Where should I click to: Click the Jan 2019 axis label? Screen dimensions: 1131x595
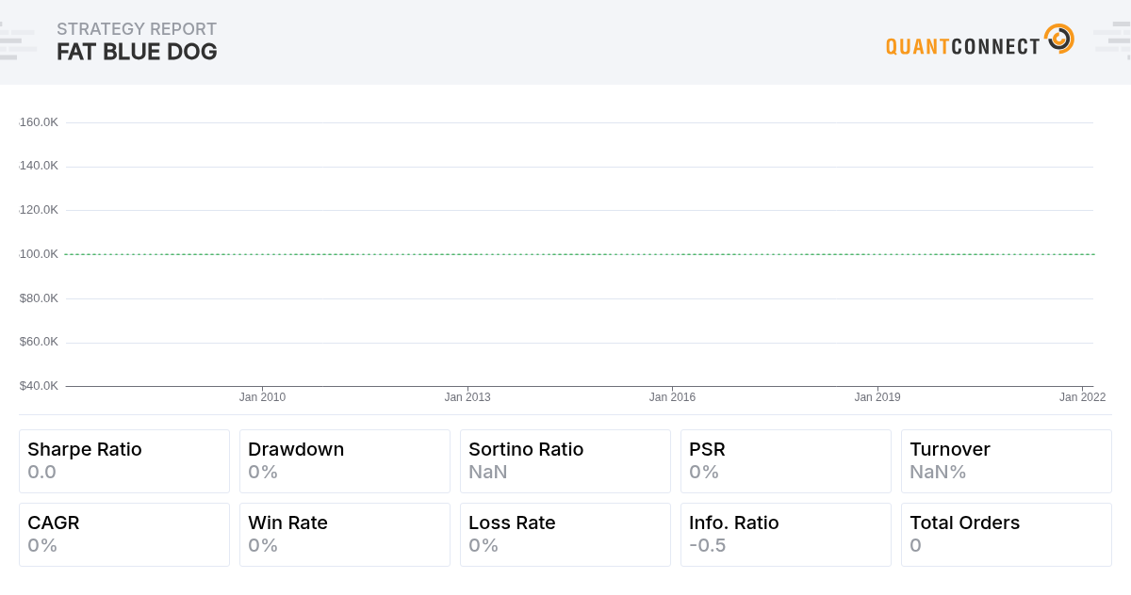[x=877, y=397]
